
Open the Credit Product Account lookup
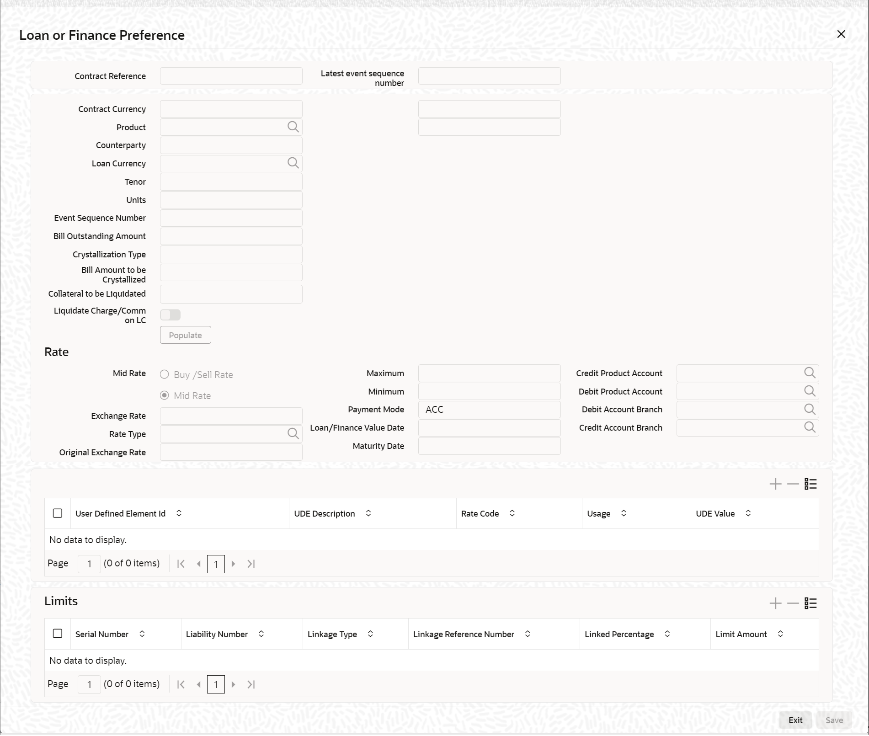pyautogui.click(x=810, y=373)
